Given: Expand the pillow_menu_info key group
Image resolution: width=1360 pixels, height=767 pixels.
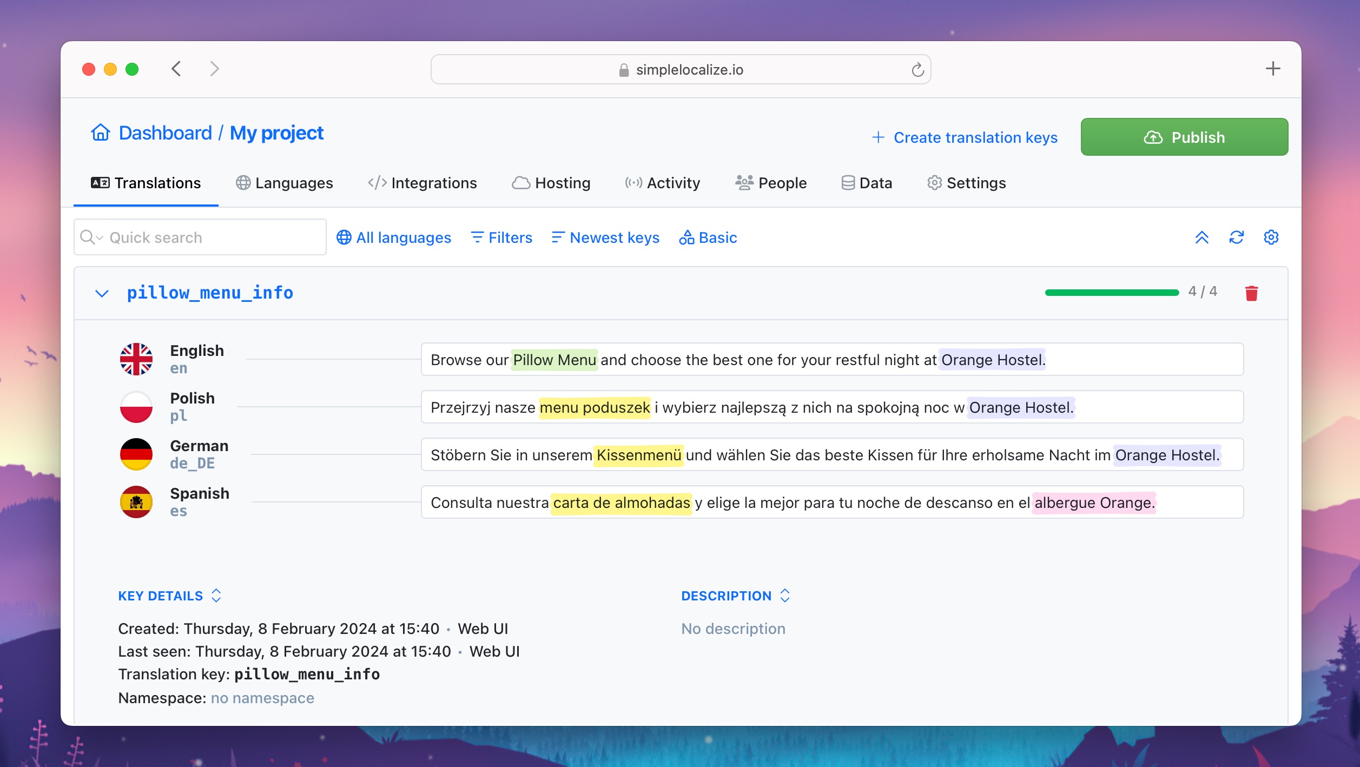Looking at the screenshot, I should pos(102,293).
